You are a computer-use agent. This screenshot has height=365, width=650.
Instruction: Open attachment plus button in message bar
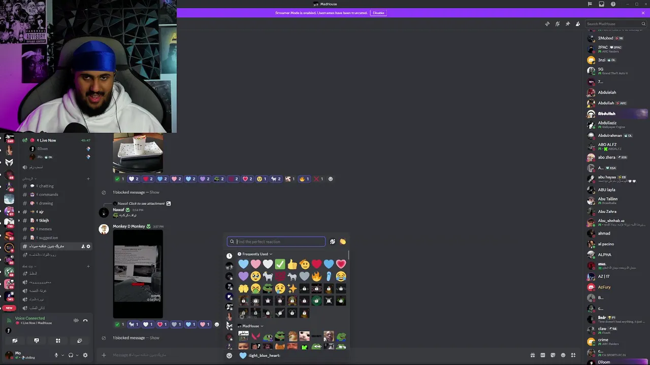click(x=104, y=355)
